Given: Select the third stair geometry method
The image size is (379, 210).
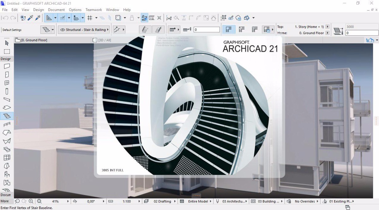Looking at the screenshot, I should pos(255,30).
